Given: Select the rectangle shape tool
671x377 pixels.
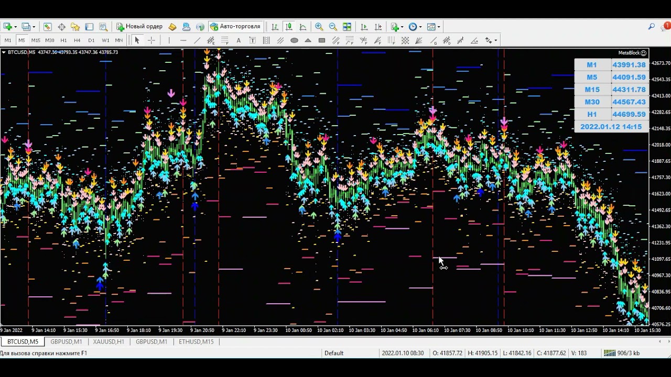Looking at the screenshot, I should tap(322, 40).
